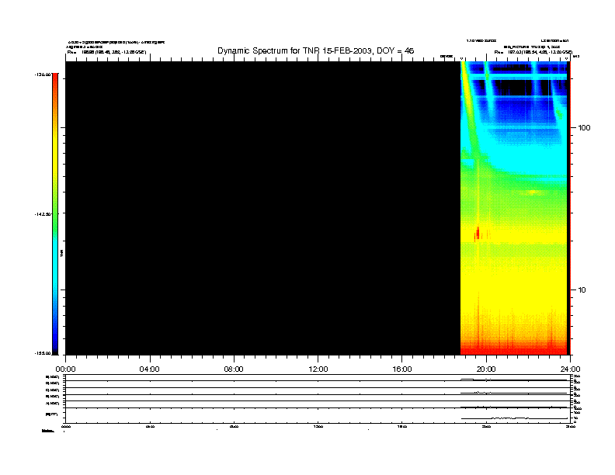615x475 pixels.
Task: Click the 100 frequency axis label
Action: pos(584,128)
